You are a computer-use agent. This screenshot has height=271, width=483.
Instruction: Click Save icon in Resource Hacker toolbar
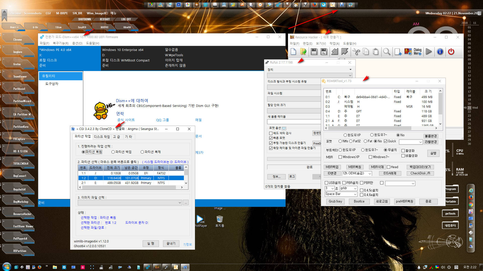pyautogui.click(x=314, y=52)
